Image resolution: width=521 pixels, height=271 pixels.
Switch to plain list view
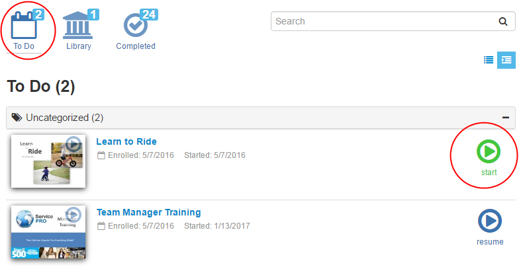coord(489,59)
